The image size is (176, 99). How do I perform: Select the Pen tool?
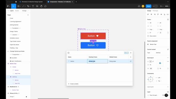28,6
